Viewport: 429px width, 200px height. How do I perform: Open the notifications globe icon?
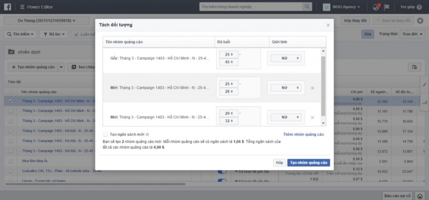[x=376, y=7]
